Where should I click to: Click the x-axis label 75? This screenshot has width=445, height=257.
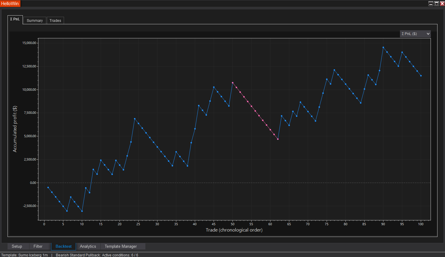pyautogui.click(x=327, y=224)
